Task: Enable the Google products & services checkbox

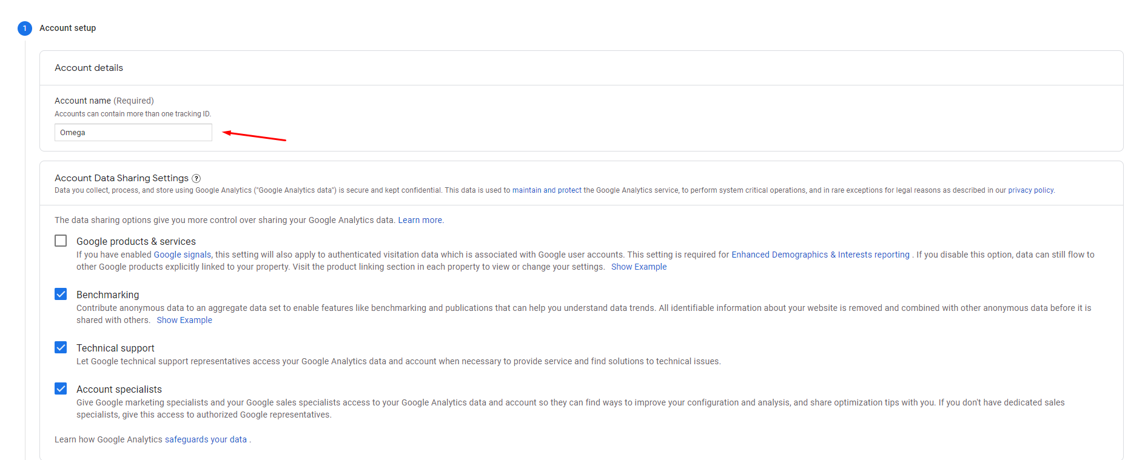Action: [61, 241]
